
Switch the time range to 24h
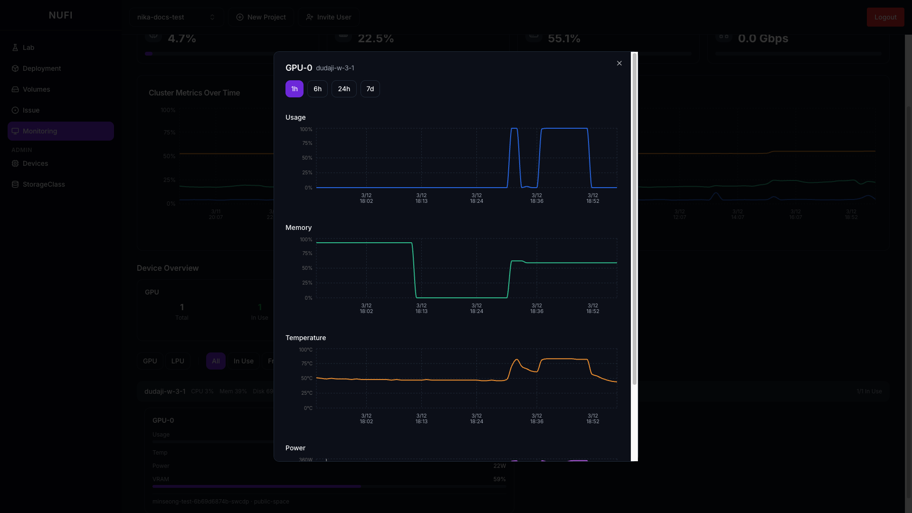coord(344,89)
